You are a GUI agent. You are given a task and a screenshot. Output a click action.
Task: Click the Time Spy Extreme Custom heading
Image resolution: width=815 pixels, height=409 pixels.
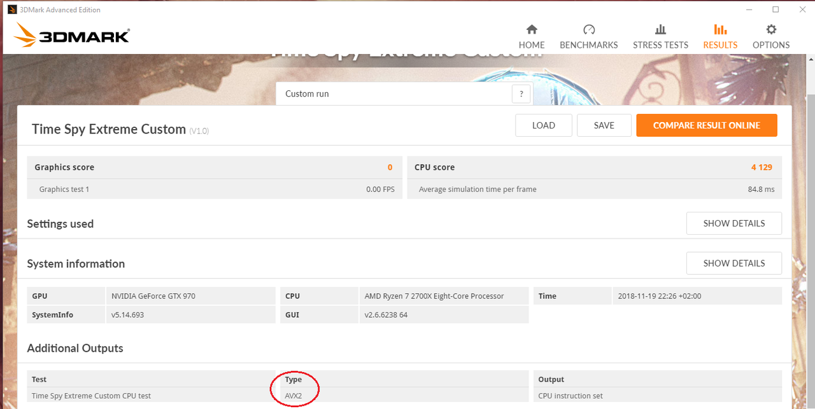click(109, 129)
